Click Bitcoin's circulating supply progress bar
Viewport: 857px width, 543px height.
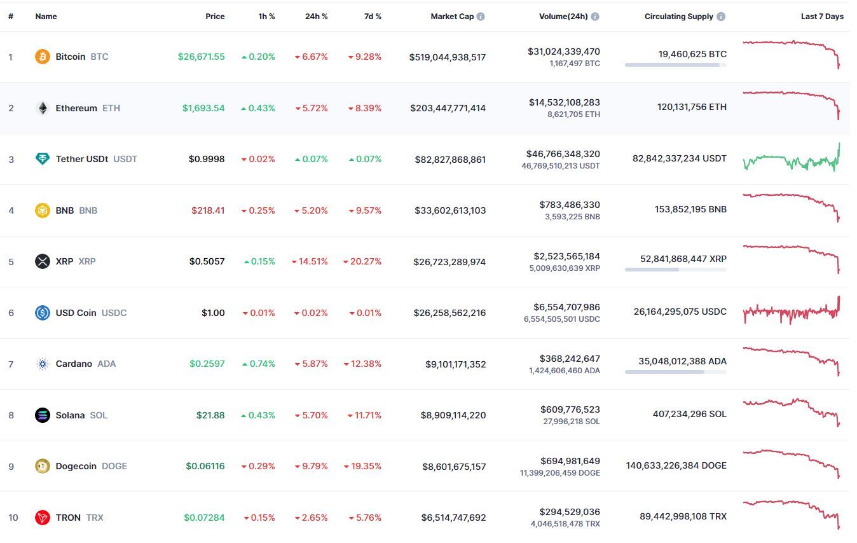point(675,65)
